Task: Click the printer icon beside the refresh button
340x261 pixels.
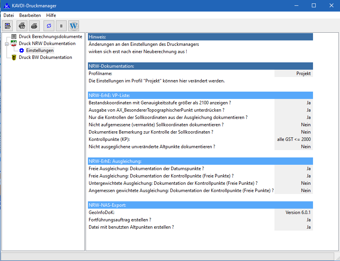Action: tap(34, 26)
